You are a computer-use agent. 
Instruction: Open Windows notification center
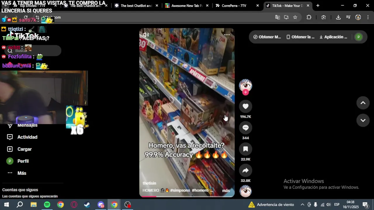pos(366,205)
